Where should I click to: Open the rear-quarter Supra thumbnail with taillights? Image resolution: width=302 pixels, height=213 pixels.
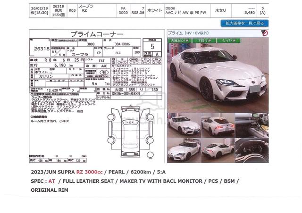218,125
